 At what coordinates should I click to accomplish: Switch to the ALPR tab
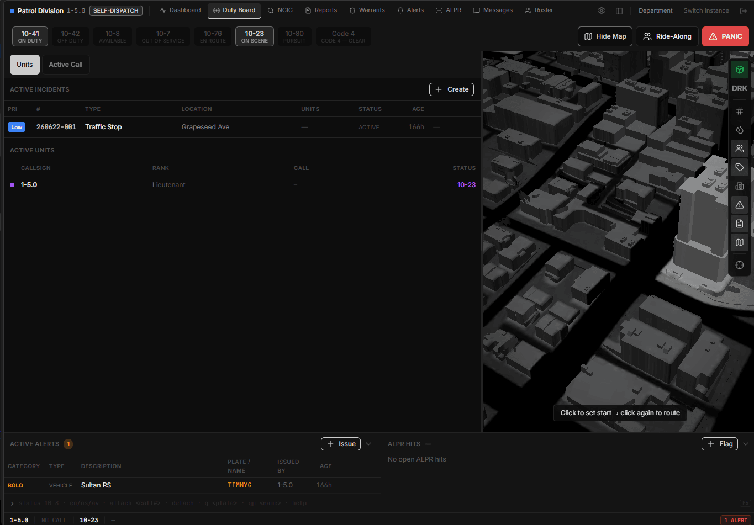point(449,10)
